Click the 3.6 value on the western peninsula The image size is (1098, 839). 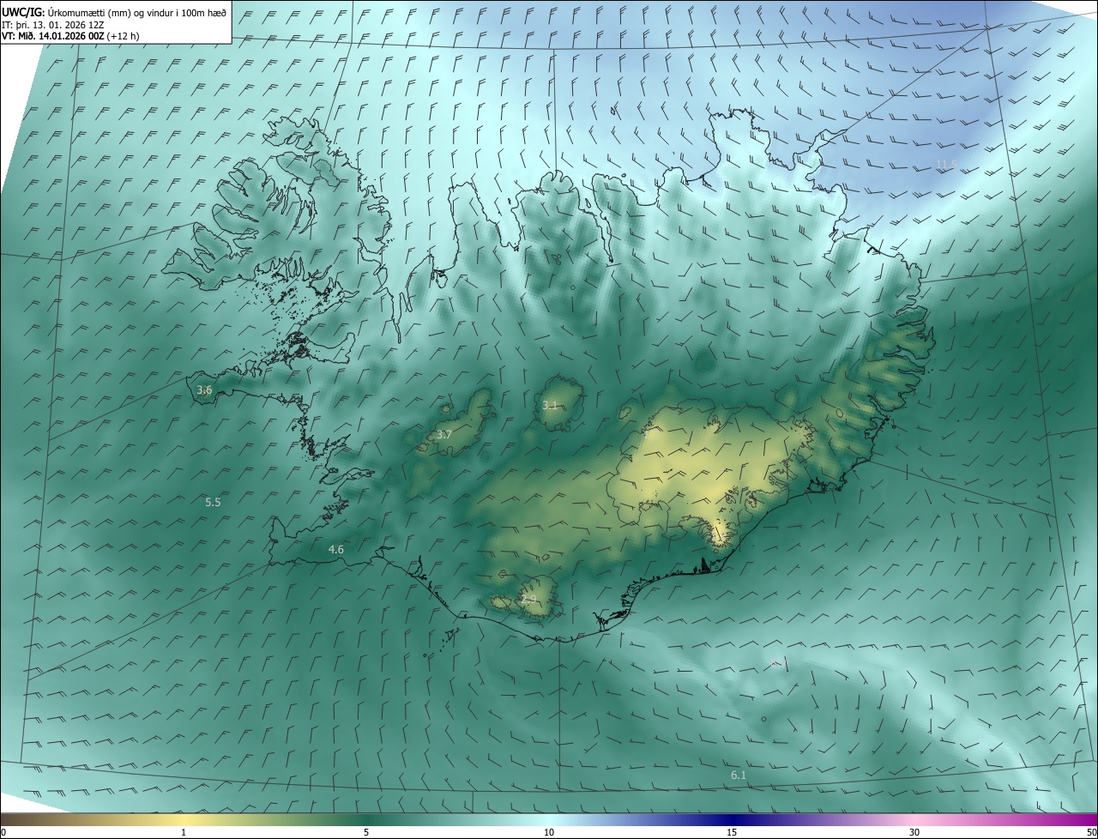click(x=204, y=390)
